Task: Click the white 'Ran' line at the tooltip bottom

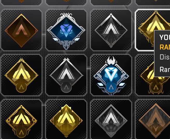Action: point(165,69)
